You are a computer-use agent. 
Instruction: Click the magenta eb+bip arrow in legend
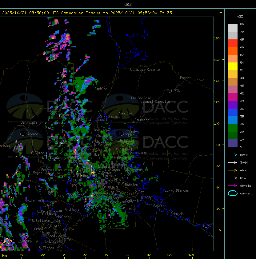pos(233,186)
